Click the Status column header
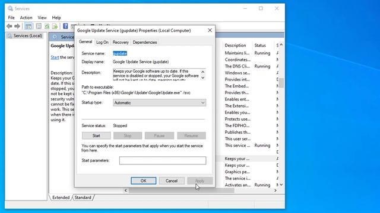380x213 pixels. [x=260, y=46]
